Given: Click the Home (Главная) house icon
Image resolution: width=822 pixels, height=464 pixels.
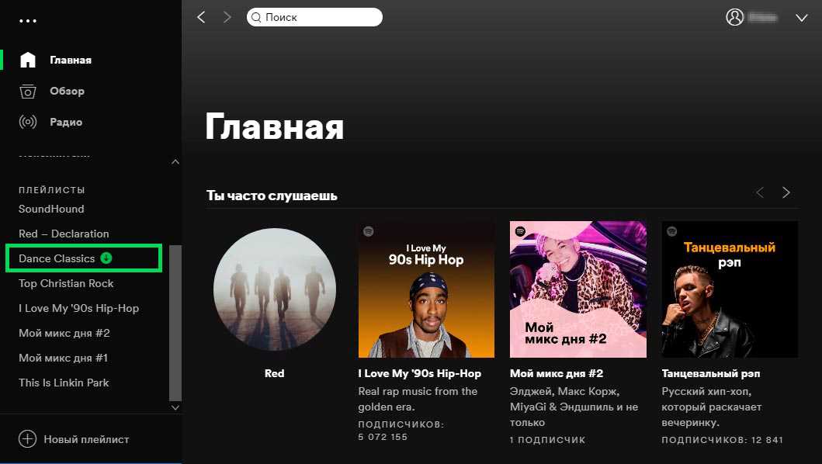Looking at the screenshot, I should pos(28,60).
